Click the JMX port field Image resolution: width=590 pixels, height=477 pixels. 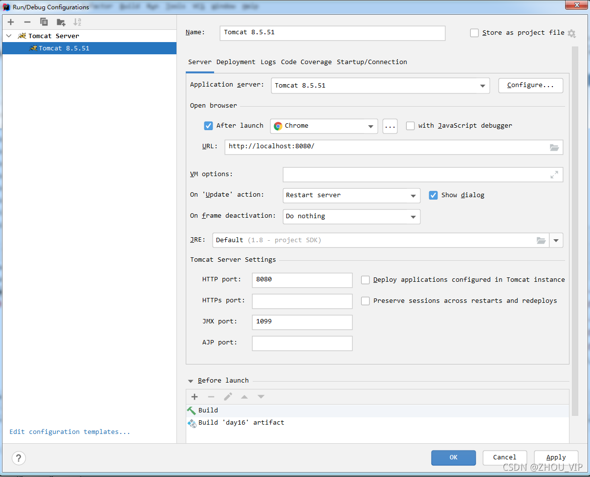pos(302,322)
